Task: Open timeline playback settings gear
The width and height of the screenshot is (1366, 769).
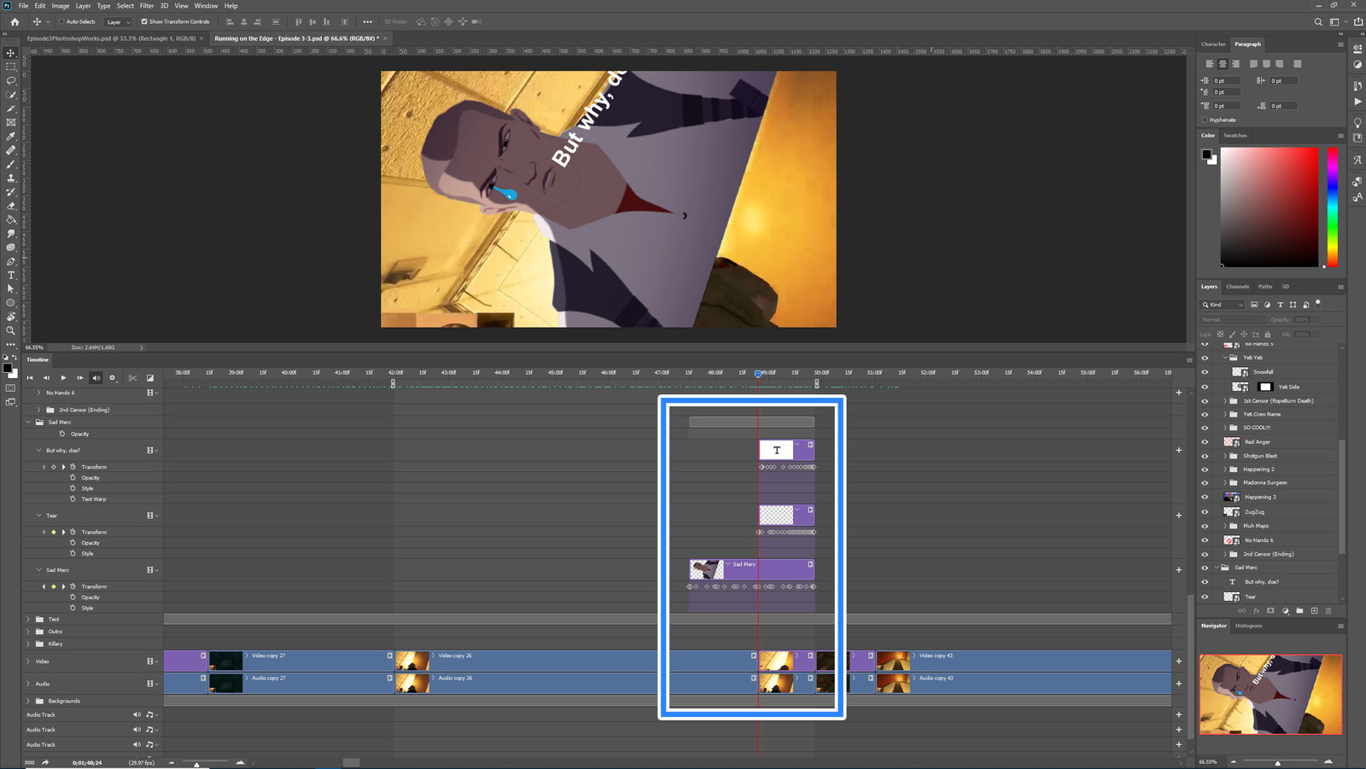Action: coord(112,377)
